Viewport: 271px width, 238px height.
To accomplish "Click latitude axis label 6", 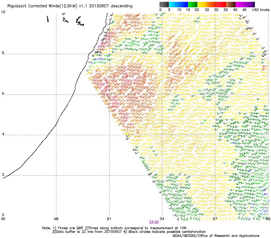I will pos(3,93).
